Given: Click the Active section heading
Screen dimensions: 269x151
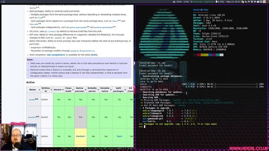Looking at the screenshot, I should click(x=30, y=82).
